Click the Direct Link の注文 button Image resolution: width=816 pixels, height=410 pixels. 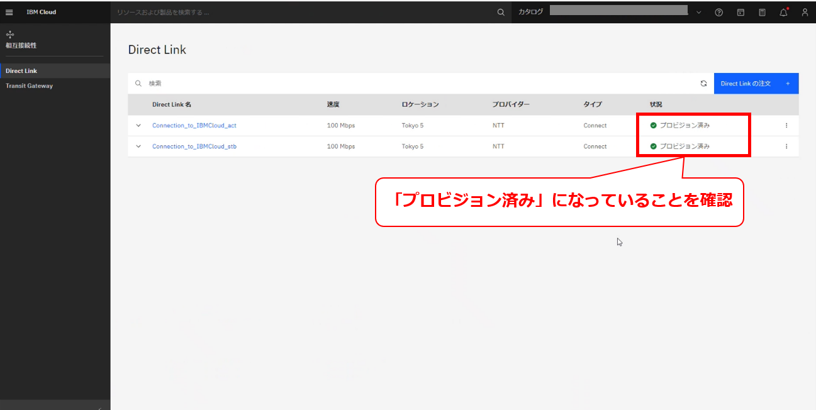click(x=756, y=83)
